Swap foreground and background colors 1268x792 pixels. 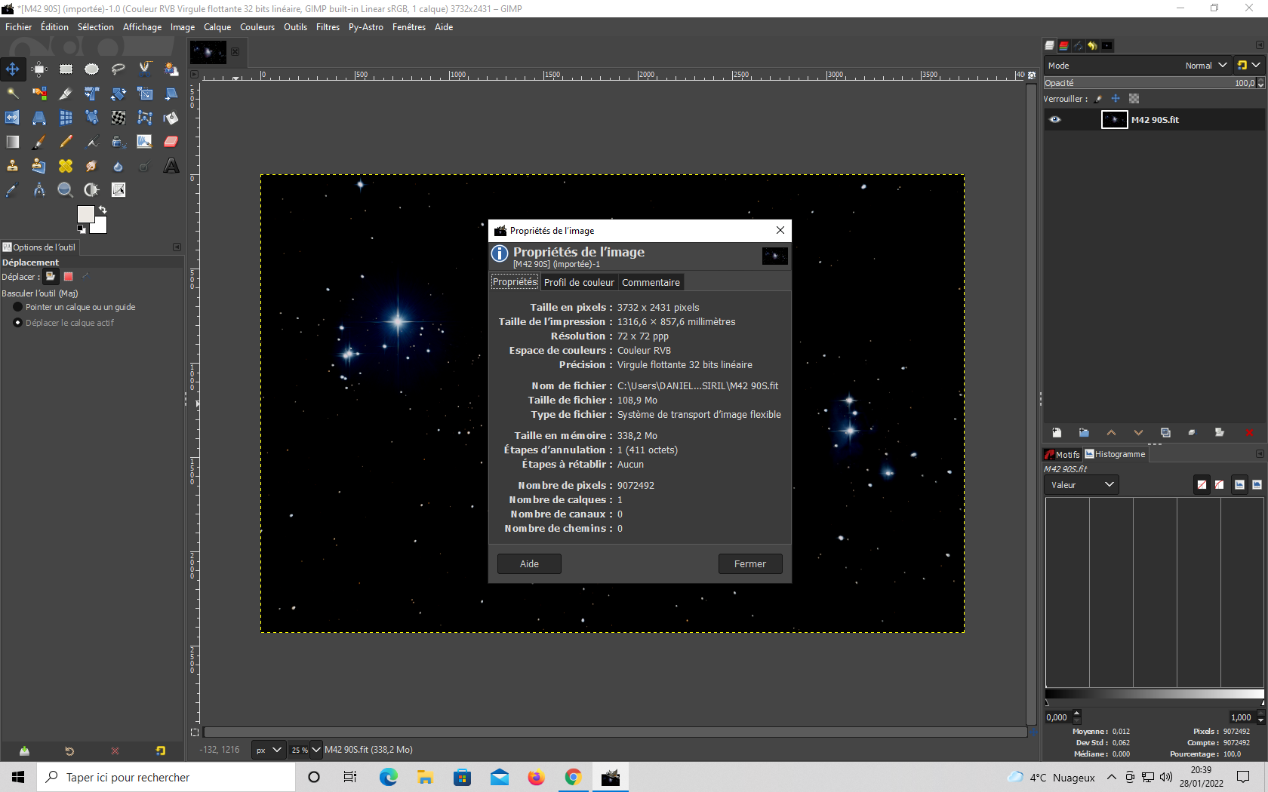coord(103,210)
